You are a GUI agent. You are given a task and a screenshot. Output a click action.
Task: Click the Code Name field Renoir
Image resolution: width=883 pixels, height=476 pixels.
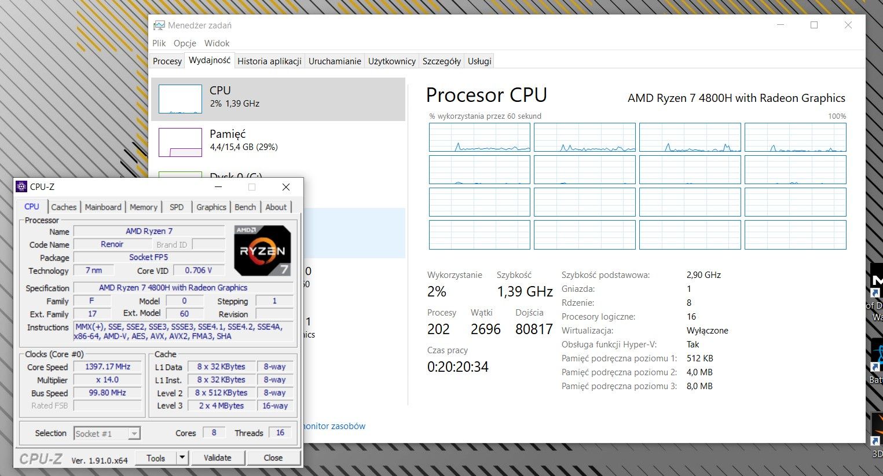(112, 244)
